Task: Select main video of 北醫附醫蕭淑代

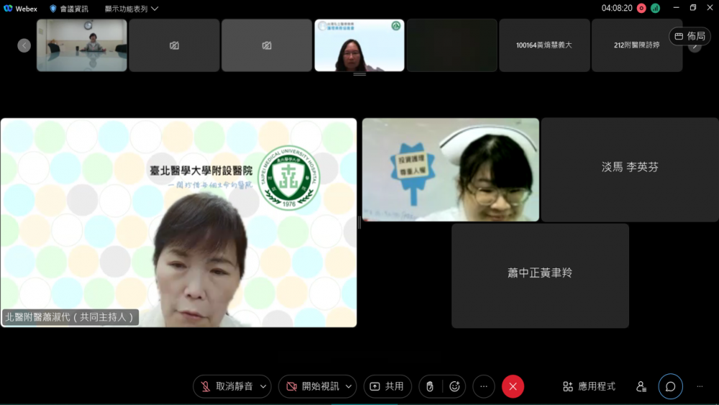Action: (179, 222)
